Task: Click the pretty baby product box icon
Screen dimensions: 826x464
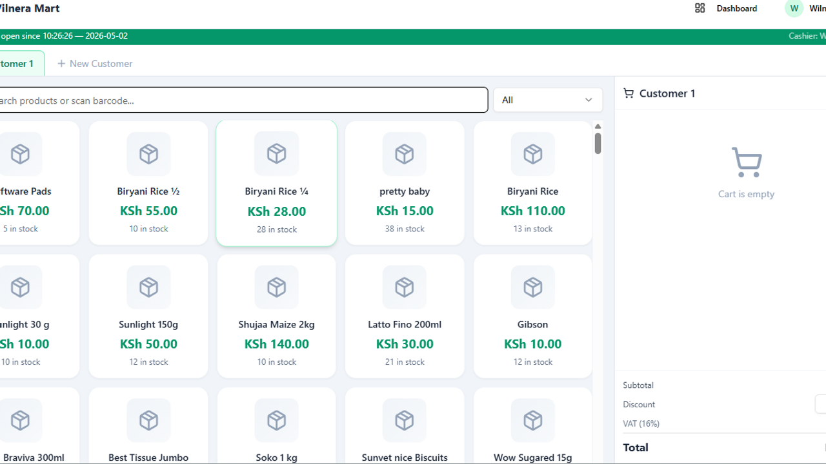Action: point(405,154)
